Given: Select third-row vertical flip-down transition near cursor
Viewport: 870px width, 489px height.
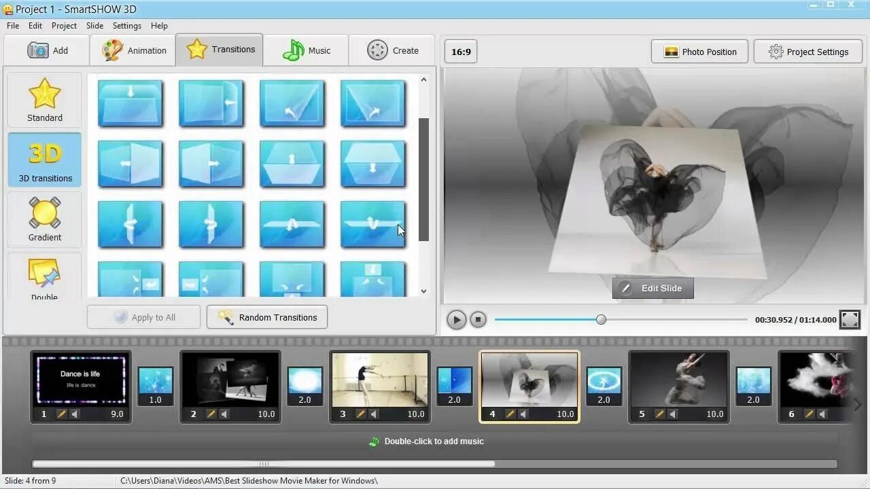Looking at the screenshot, I should (x=373, y=224).
